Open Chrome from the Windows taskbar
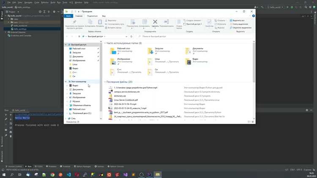This screenshot has width=317, height=178. [x=52, y=175]
